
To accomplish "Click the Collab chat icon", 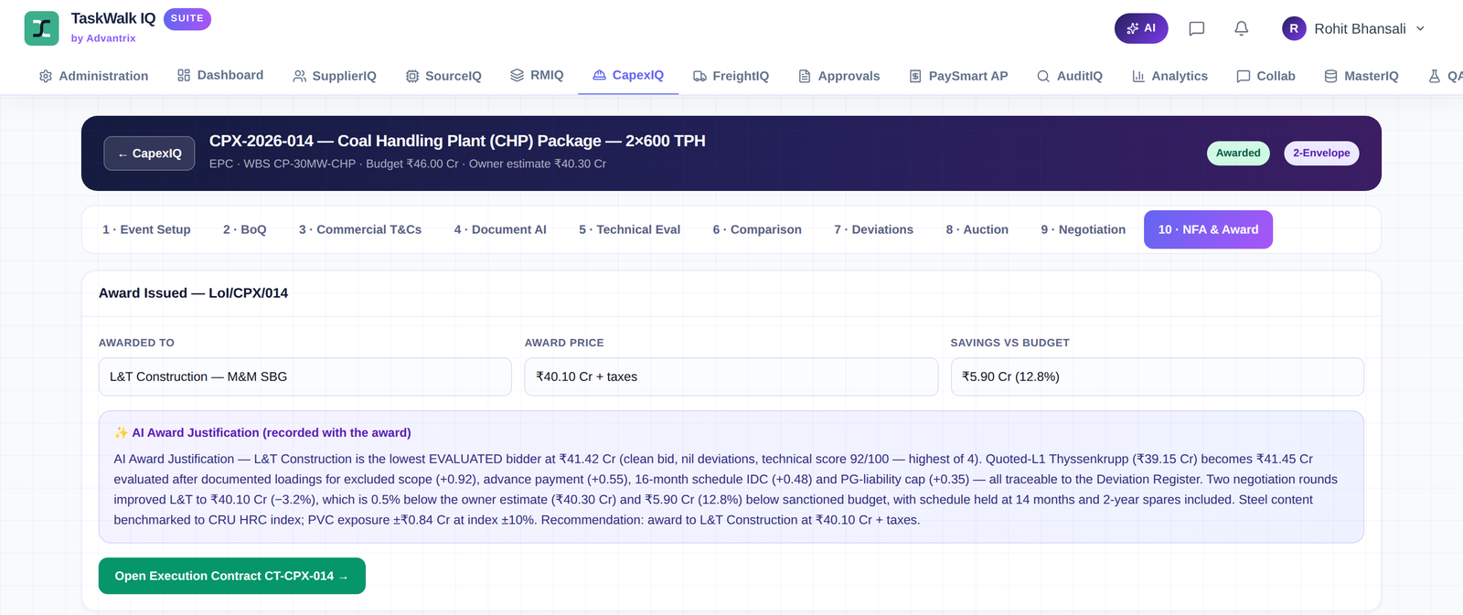I will pos(1244,76).
